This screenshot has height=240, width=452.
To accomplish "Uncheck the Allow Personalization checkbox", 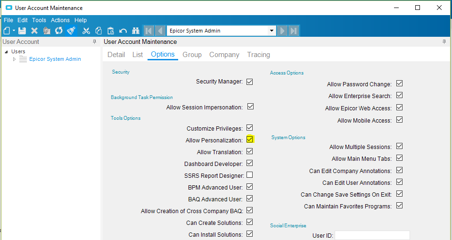I will coord(250,139).
